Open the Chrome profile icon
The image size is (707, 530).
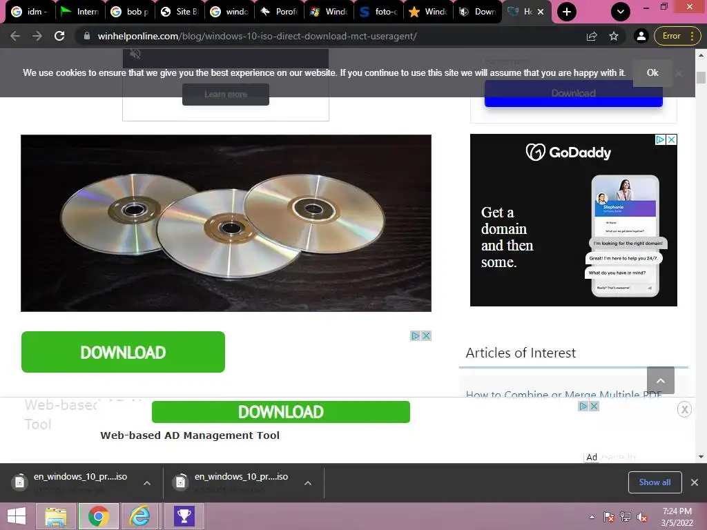point(641,36)
